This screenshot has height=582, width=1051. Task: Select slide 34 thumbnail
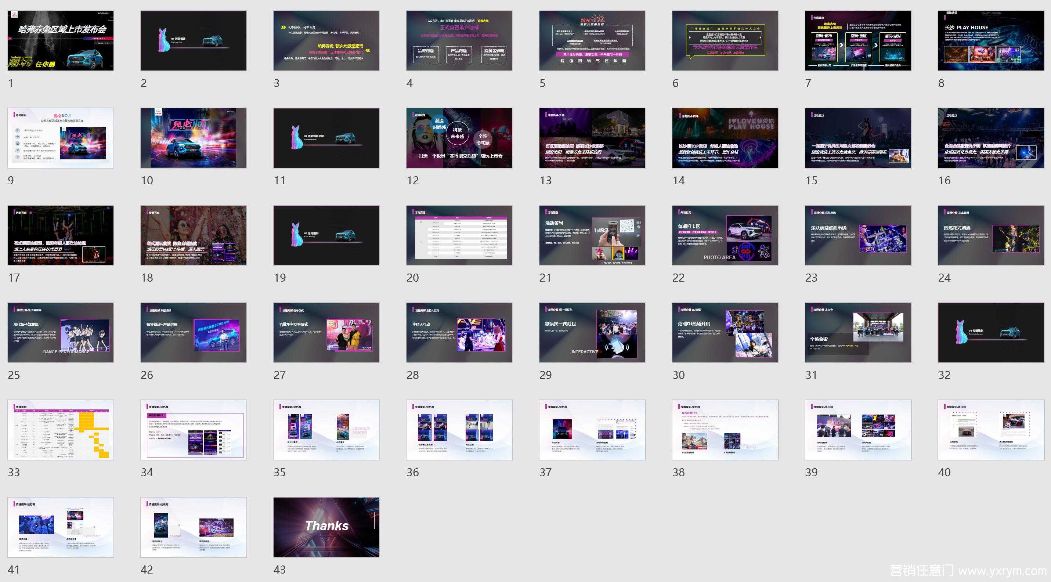[x=194, y=430]
